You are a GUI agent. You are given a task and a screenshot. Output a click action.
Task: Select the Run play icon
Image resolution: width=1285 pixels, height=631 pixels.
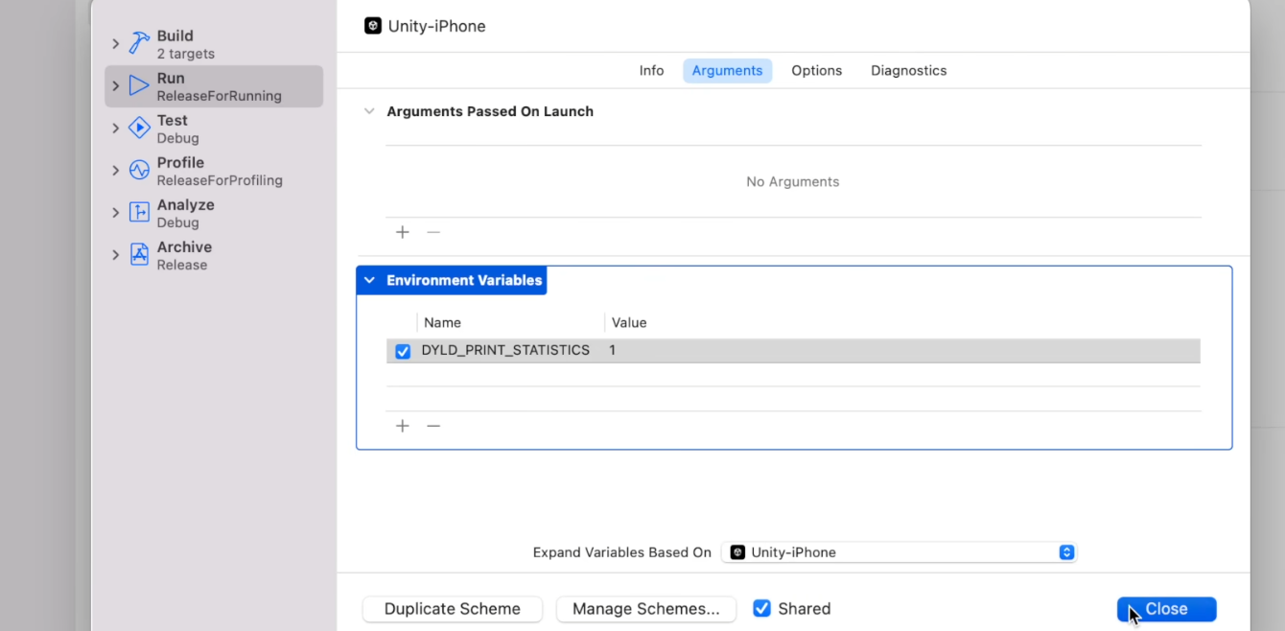[x=140, y=86]
